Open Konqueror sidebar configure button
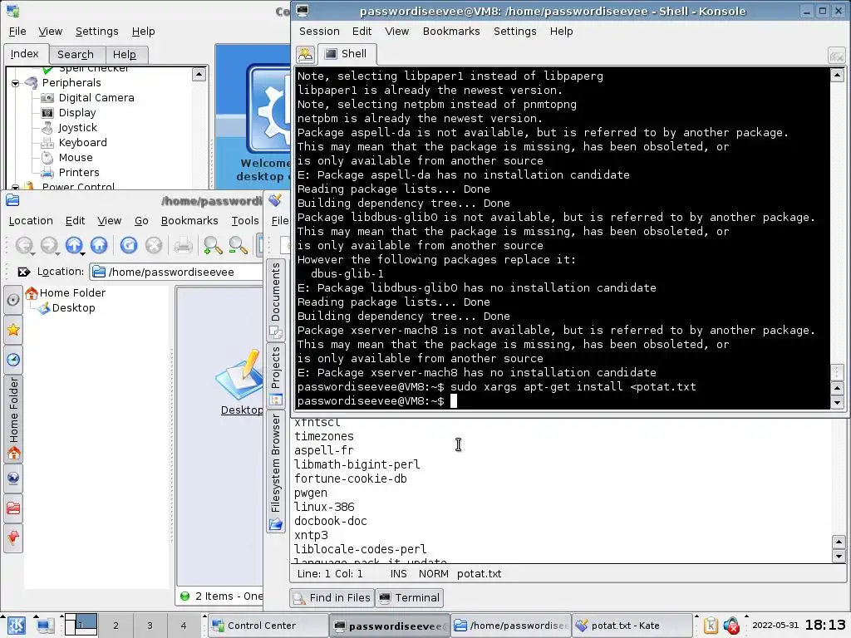This screenshot has height=638, width=851. click(13, 299)
